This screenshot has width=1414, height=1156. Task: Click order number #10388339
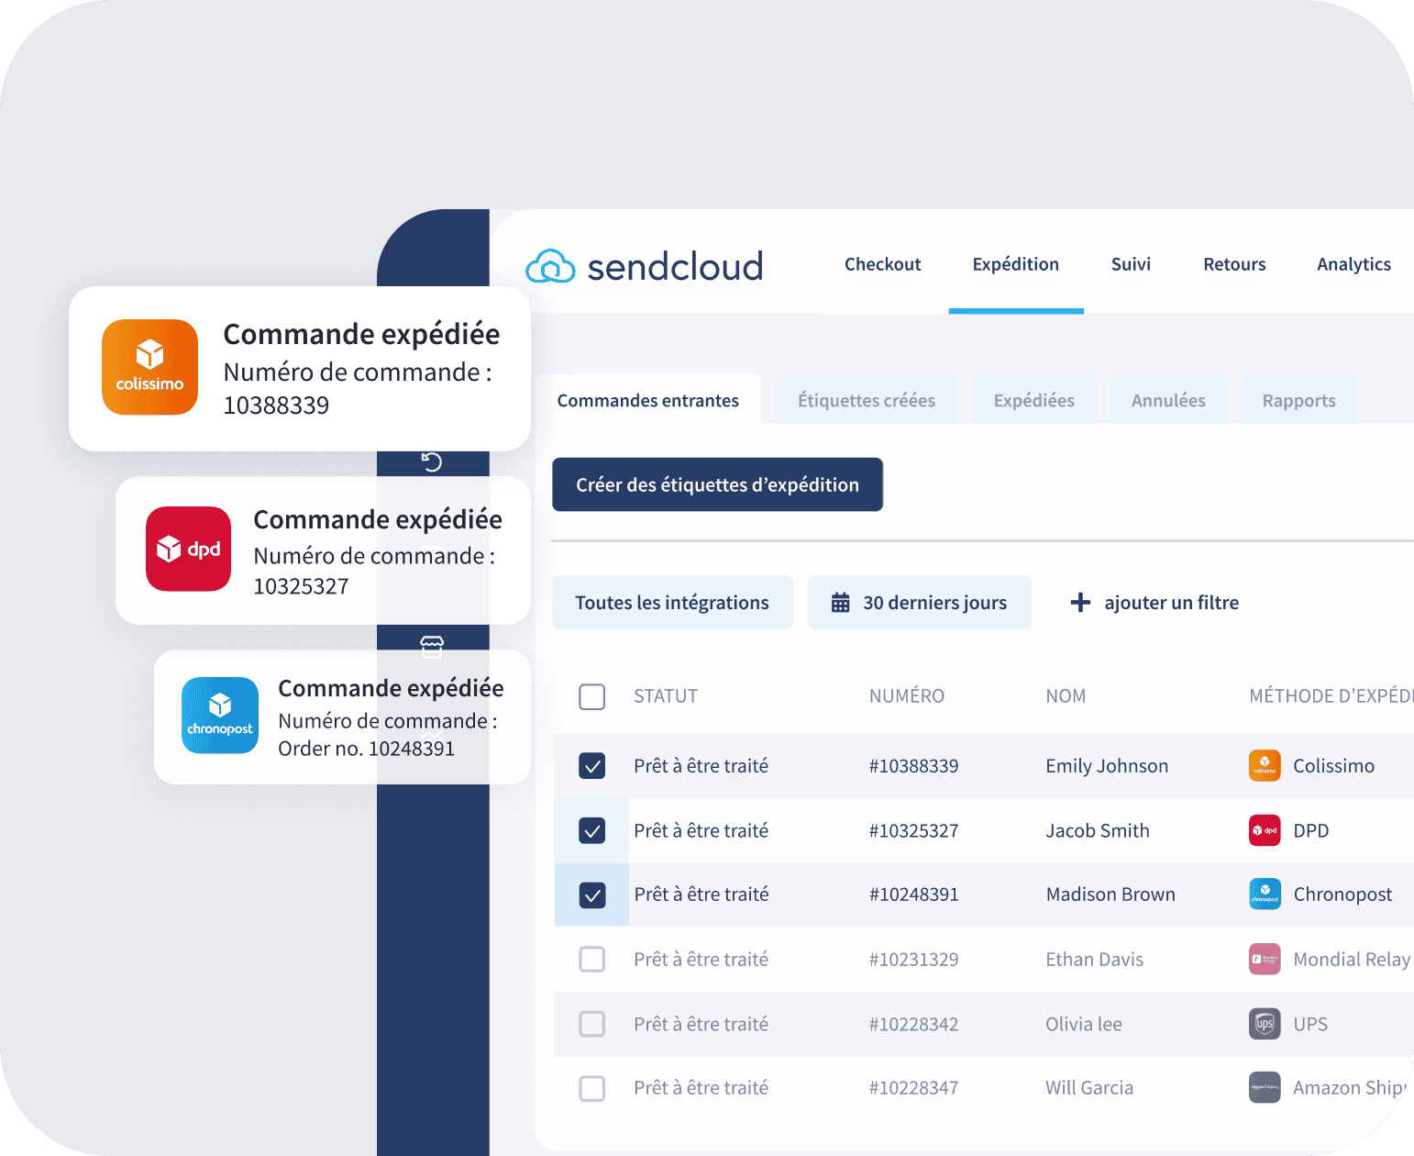(x=914, y=766)
